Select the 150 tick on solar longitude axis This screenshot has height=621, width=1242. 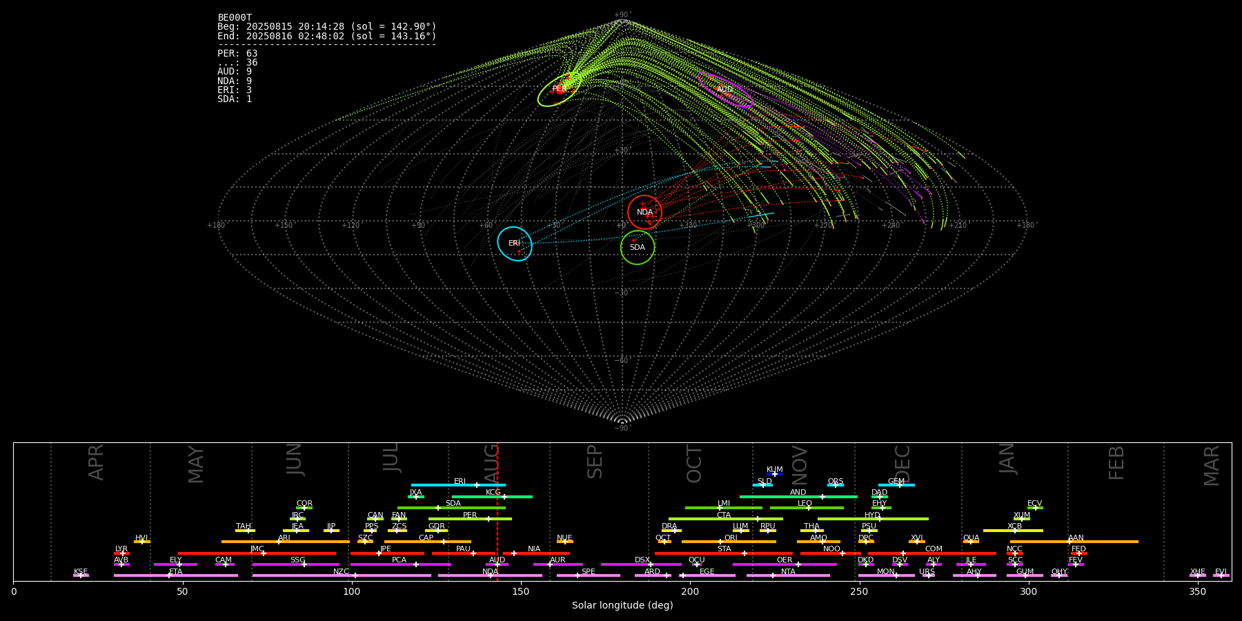pos(521,591)
